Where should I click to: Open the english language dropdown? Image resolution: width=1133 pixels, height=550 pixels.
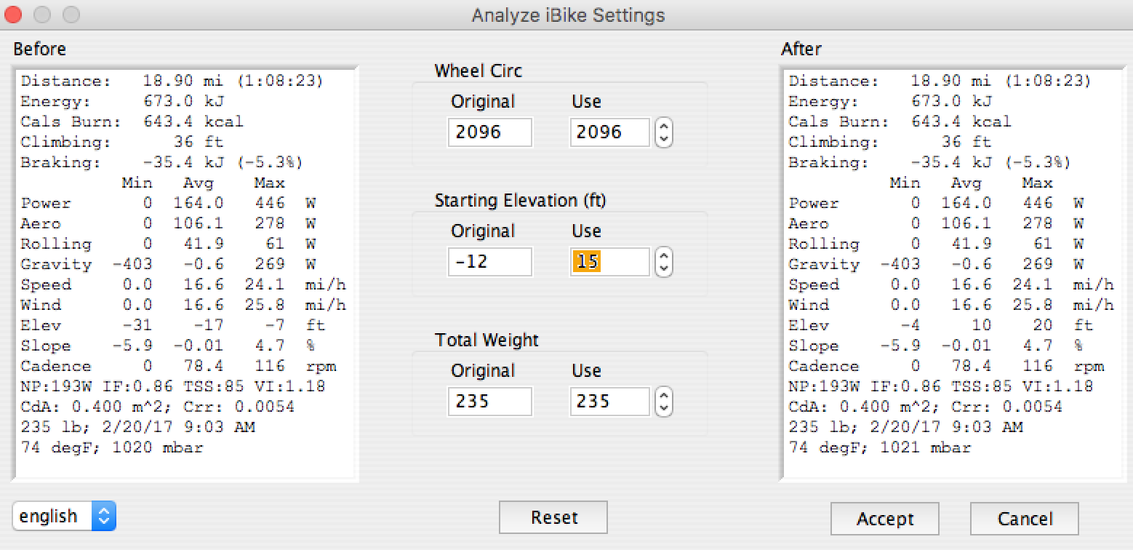pyautogui.click(x=64, y=517)
